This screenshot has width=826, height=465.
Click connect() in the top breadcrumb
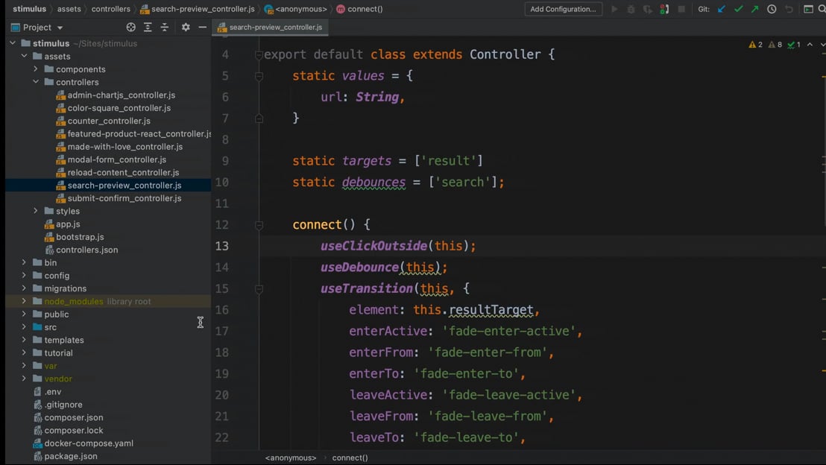click(x=360, y=9)
